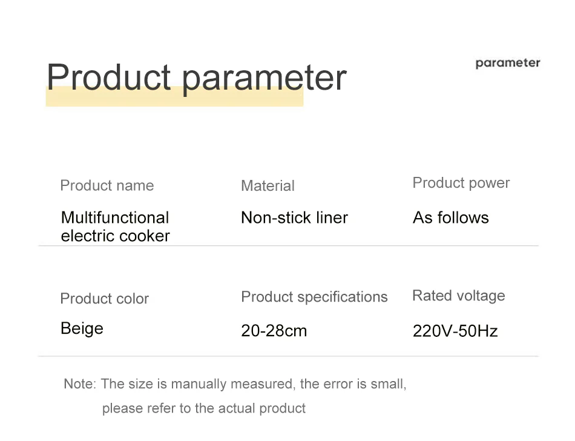The width and height of the screenshot is (575, 441).
Task: Click the "As follows" text
Action: [x=451, y=217]
